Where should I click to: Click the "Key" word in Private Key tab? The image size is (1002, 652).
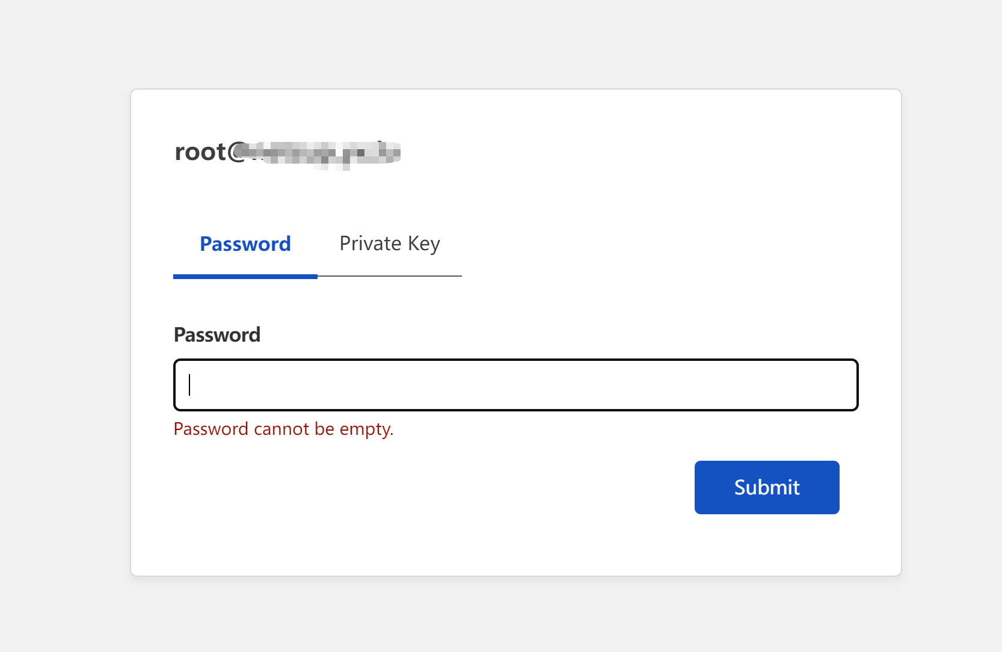[424, 244]
